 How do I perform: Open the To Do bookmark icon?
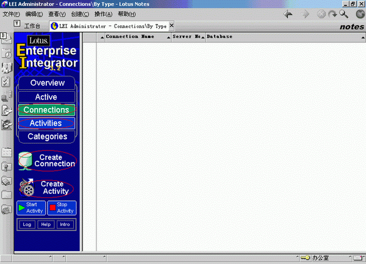coord(6,82)
